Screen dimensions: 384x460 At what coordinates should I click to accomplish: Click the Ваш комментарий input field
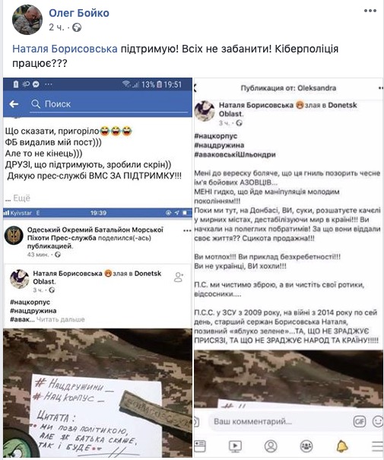279,421
